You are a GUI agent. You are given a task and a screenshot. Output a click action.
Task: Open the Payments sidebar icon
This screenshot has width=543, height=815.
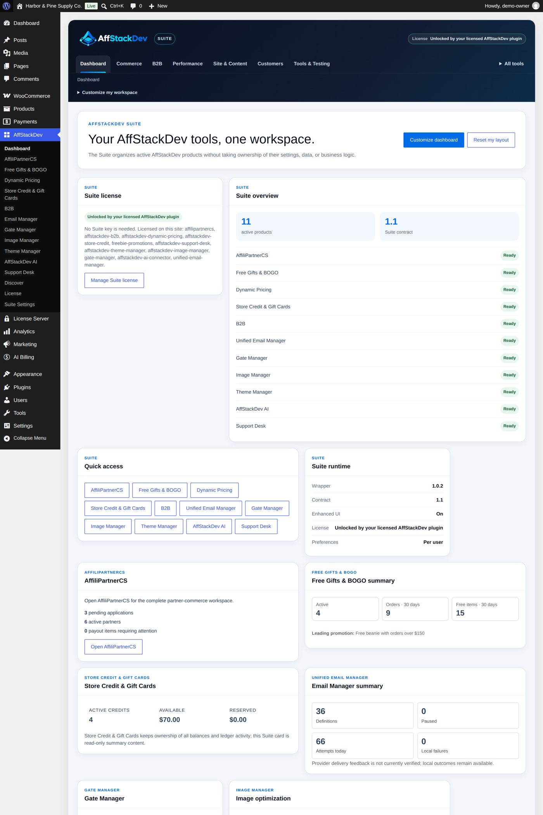tap(7, 121)
